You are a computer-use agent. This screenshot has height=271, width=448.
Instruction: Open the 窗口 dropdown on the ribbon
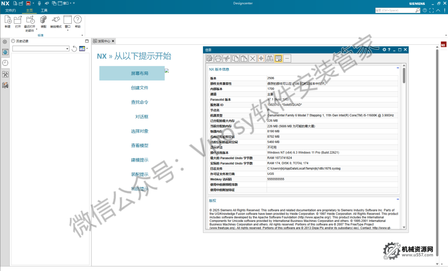click(x=67, y=30)
